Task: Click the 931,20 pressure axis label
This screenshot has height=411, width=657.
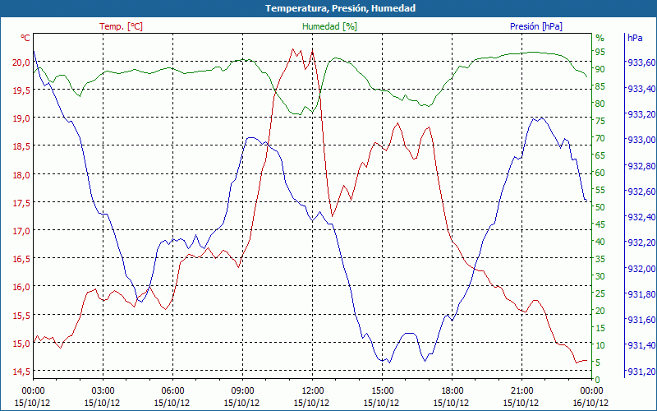Action: (641, 372)
